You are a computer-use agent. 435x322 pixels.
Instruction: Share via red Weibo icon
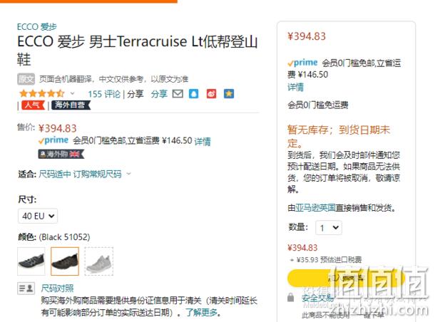(211, 94)
